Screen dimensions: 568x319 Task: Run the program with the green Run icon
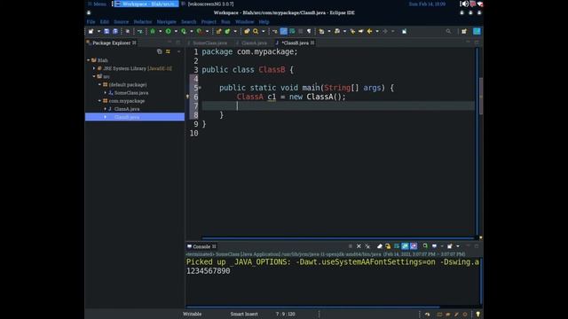coord(168,32)
